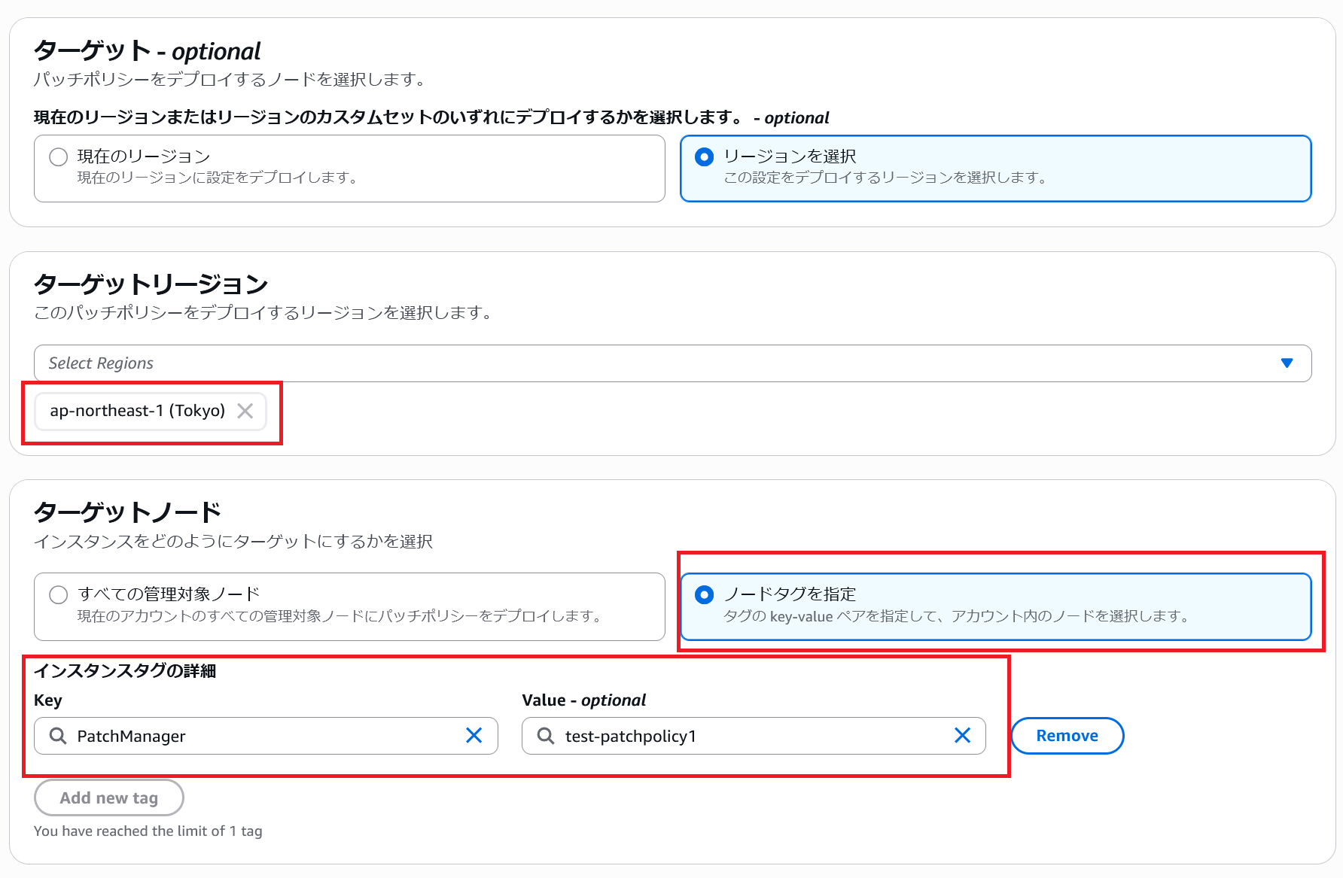The image size is (1343, 878).
Task: Remove the ap-northeast-1 (Tokyo) region chip
Action: tap(245, 411)
